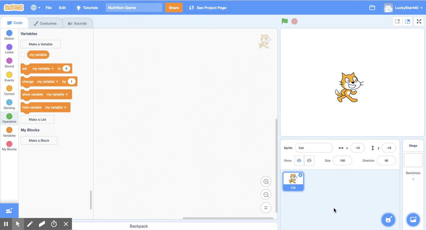The image size is (426, 230).
Task: Select the Control block category
Action: (9, 91)
